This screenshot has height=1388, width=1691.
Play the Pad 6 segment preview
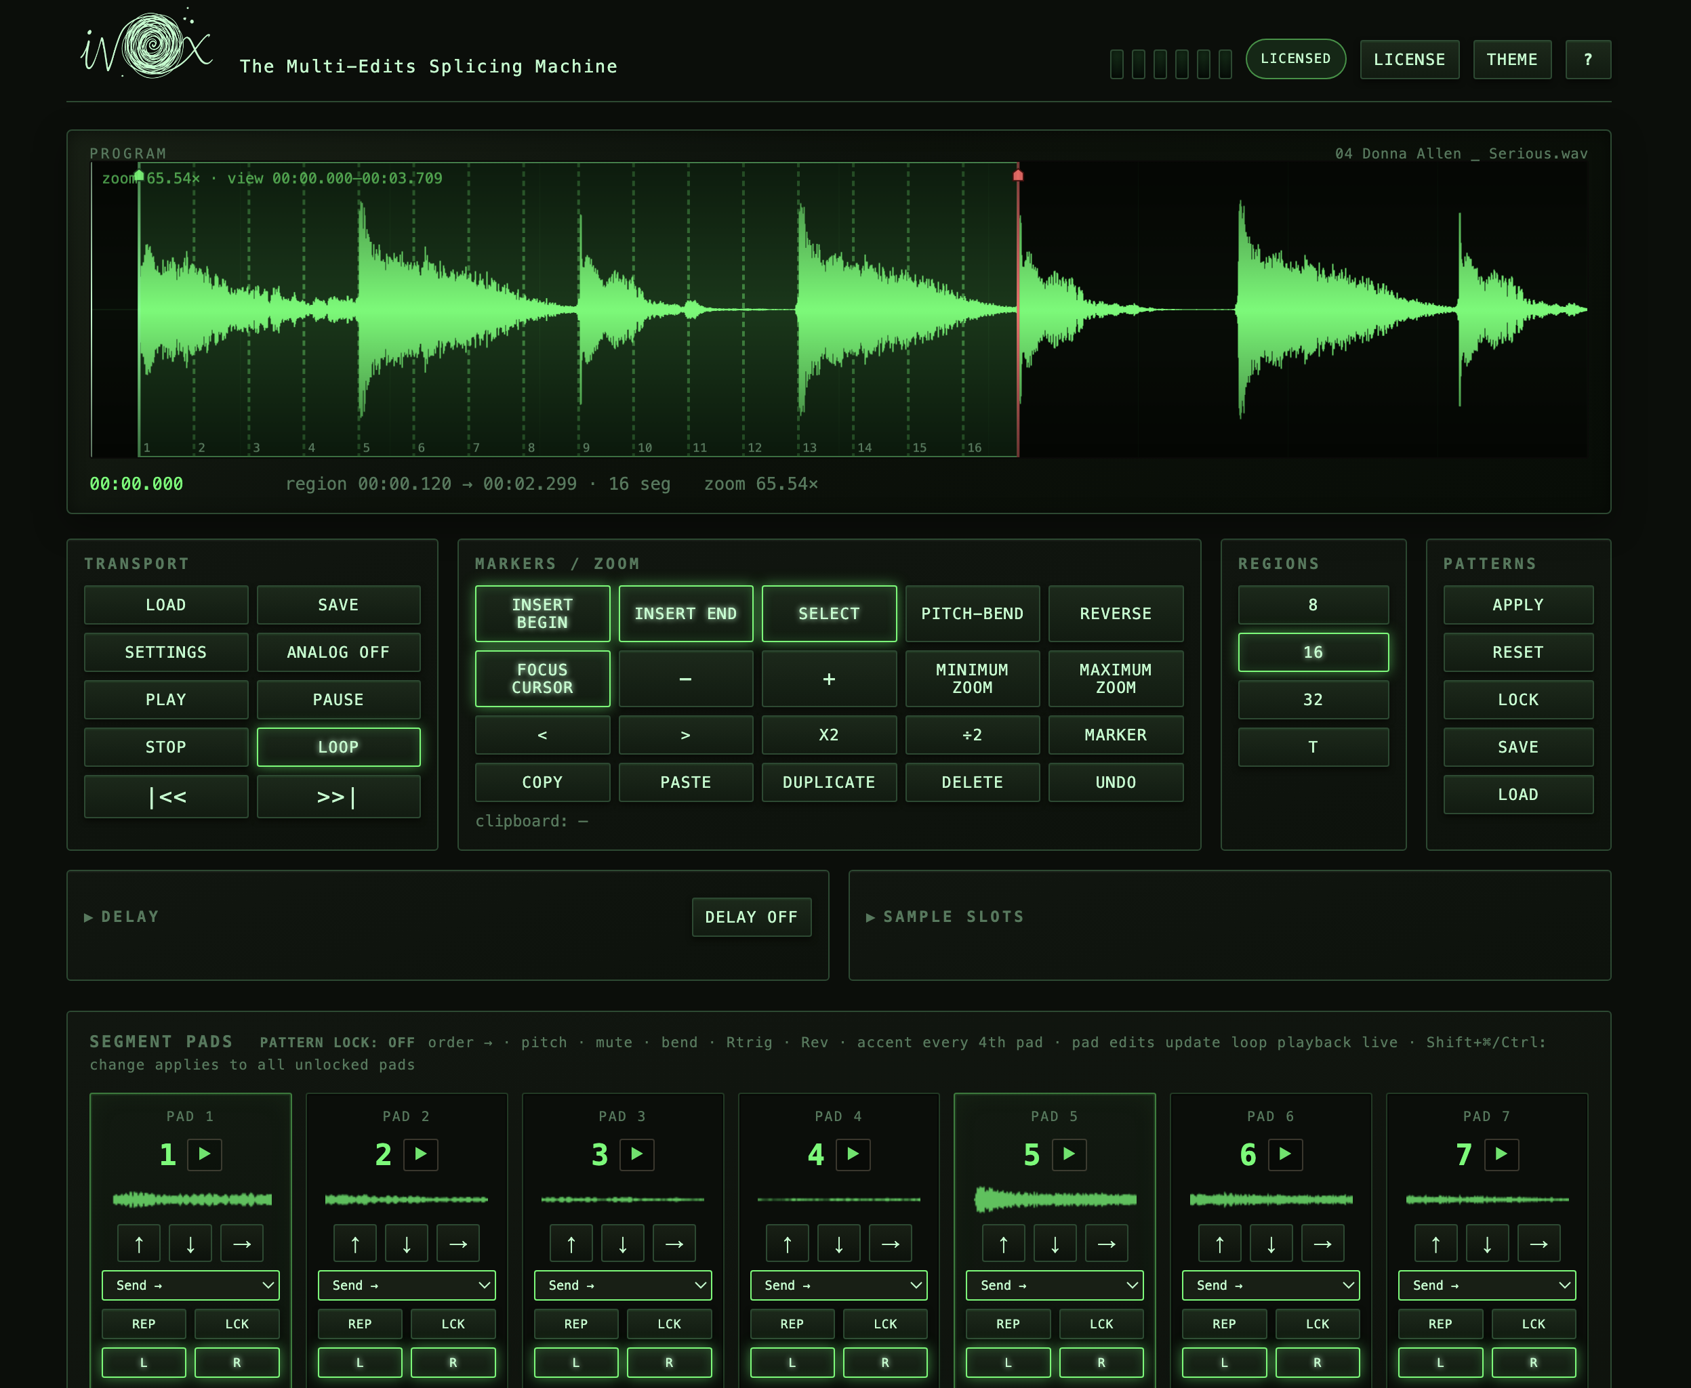pos(1286,1154)
